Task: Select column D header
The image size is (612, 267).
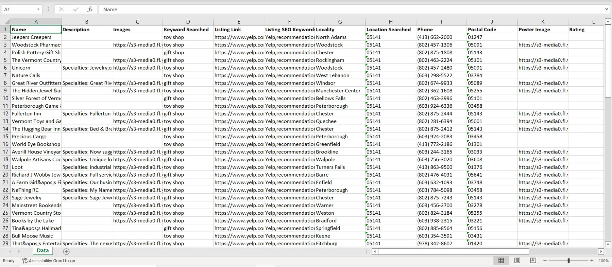Action: coord(188,22)
